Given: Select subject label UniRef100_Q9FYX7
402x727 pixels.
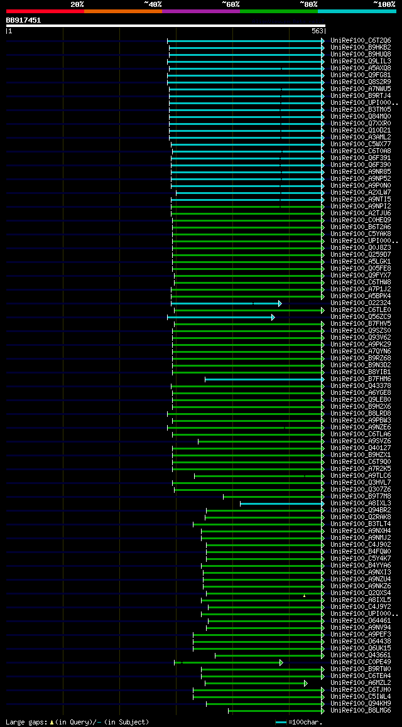Looking at the screenshot, I should pyautogui.click(x=361, y=276).
